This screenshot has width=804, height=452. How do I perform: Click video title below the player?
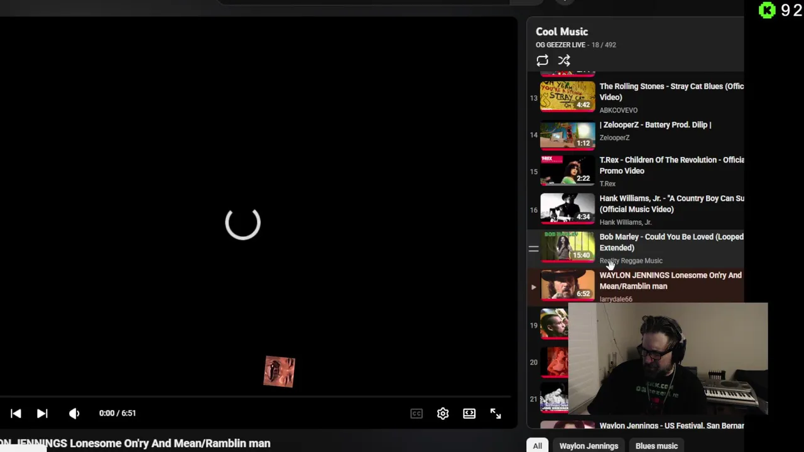(x=135, y=443)
